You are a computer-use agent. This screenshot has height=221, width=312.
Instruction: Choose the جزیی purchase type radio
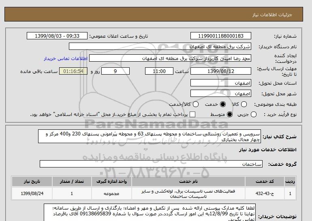(x=254, y=114)
